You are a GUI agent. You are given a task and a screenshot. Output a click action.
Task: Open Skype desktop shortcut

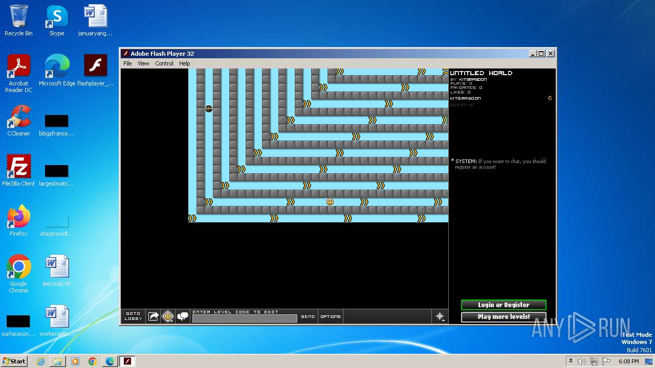pos(57,20)
